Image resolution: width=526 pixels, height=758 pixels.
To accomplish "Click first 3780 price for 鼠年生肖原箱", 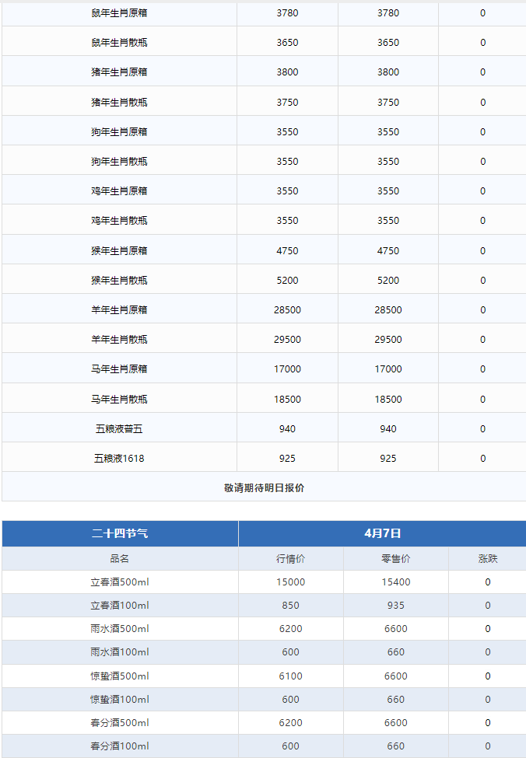I will 287,13.
